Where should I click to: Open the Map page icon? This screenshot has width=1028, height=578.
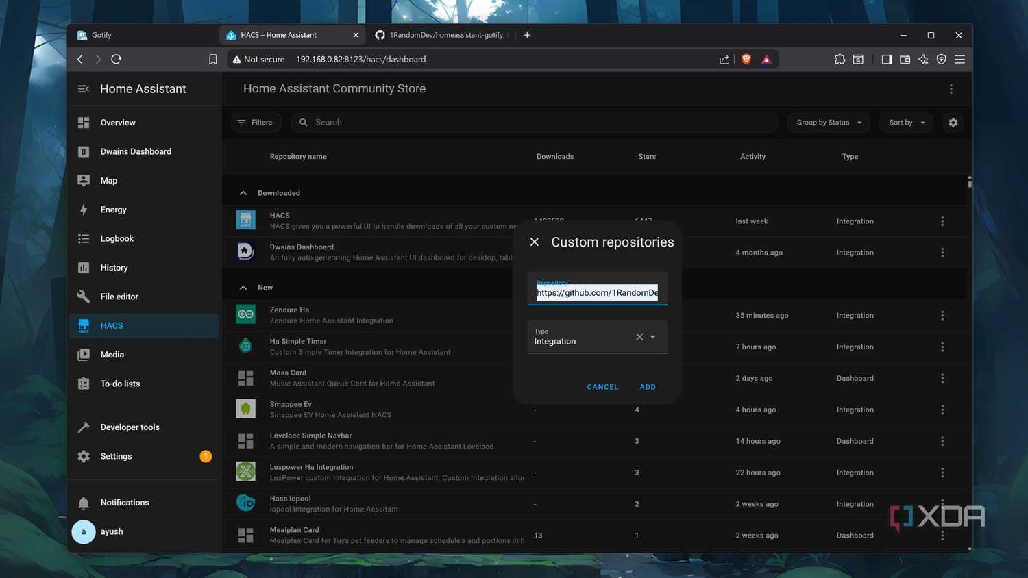coord(84,181)
